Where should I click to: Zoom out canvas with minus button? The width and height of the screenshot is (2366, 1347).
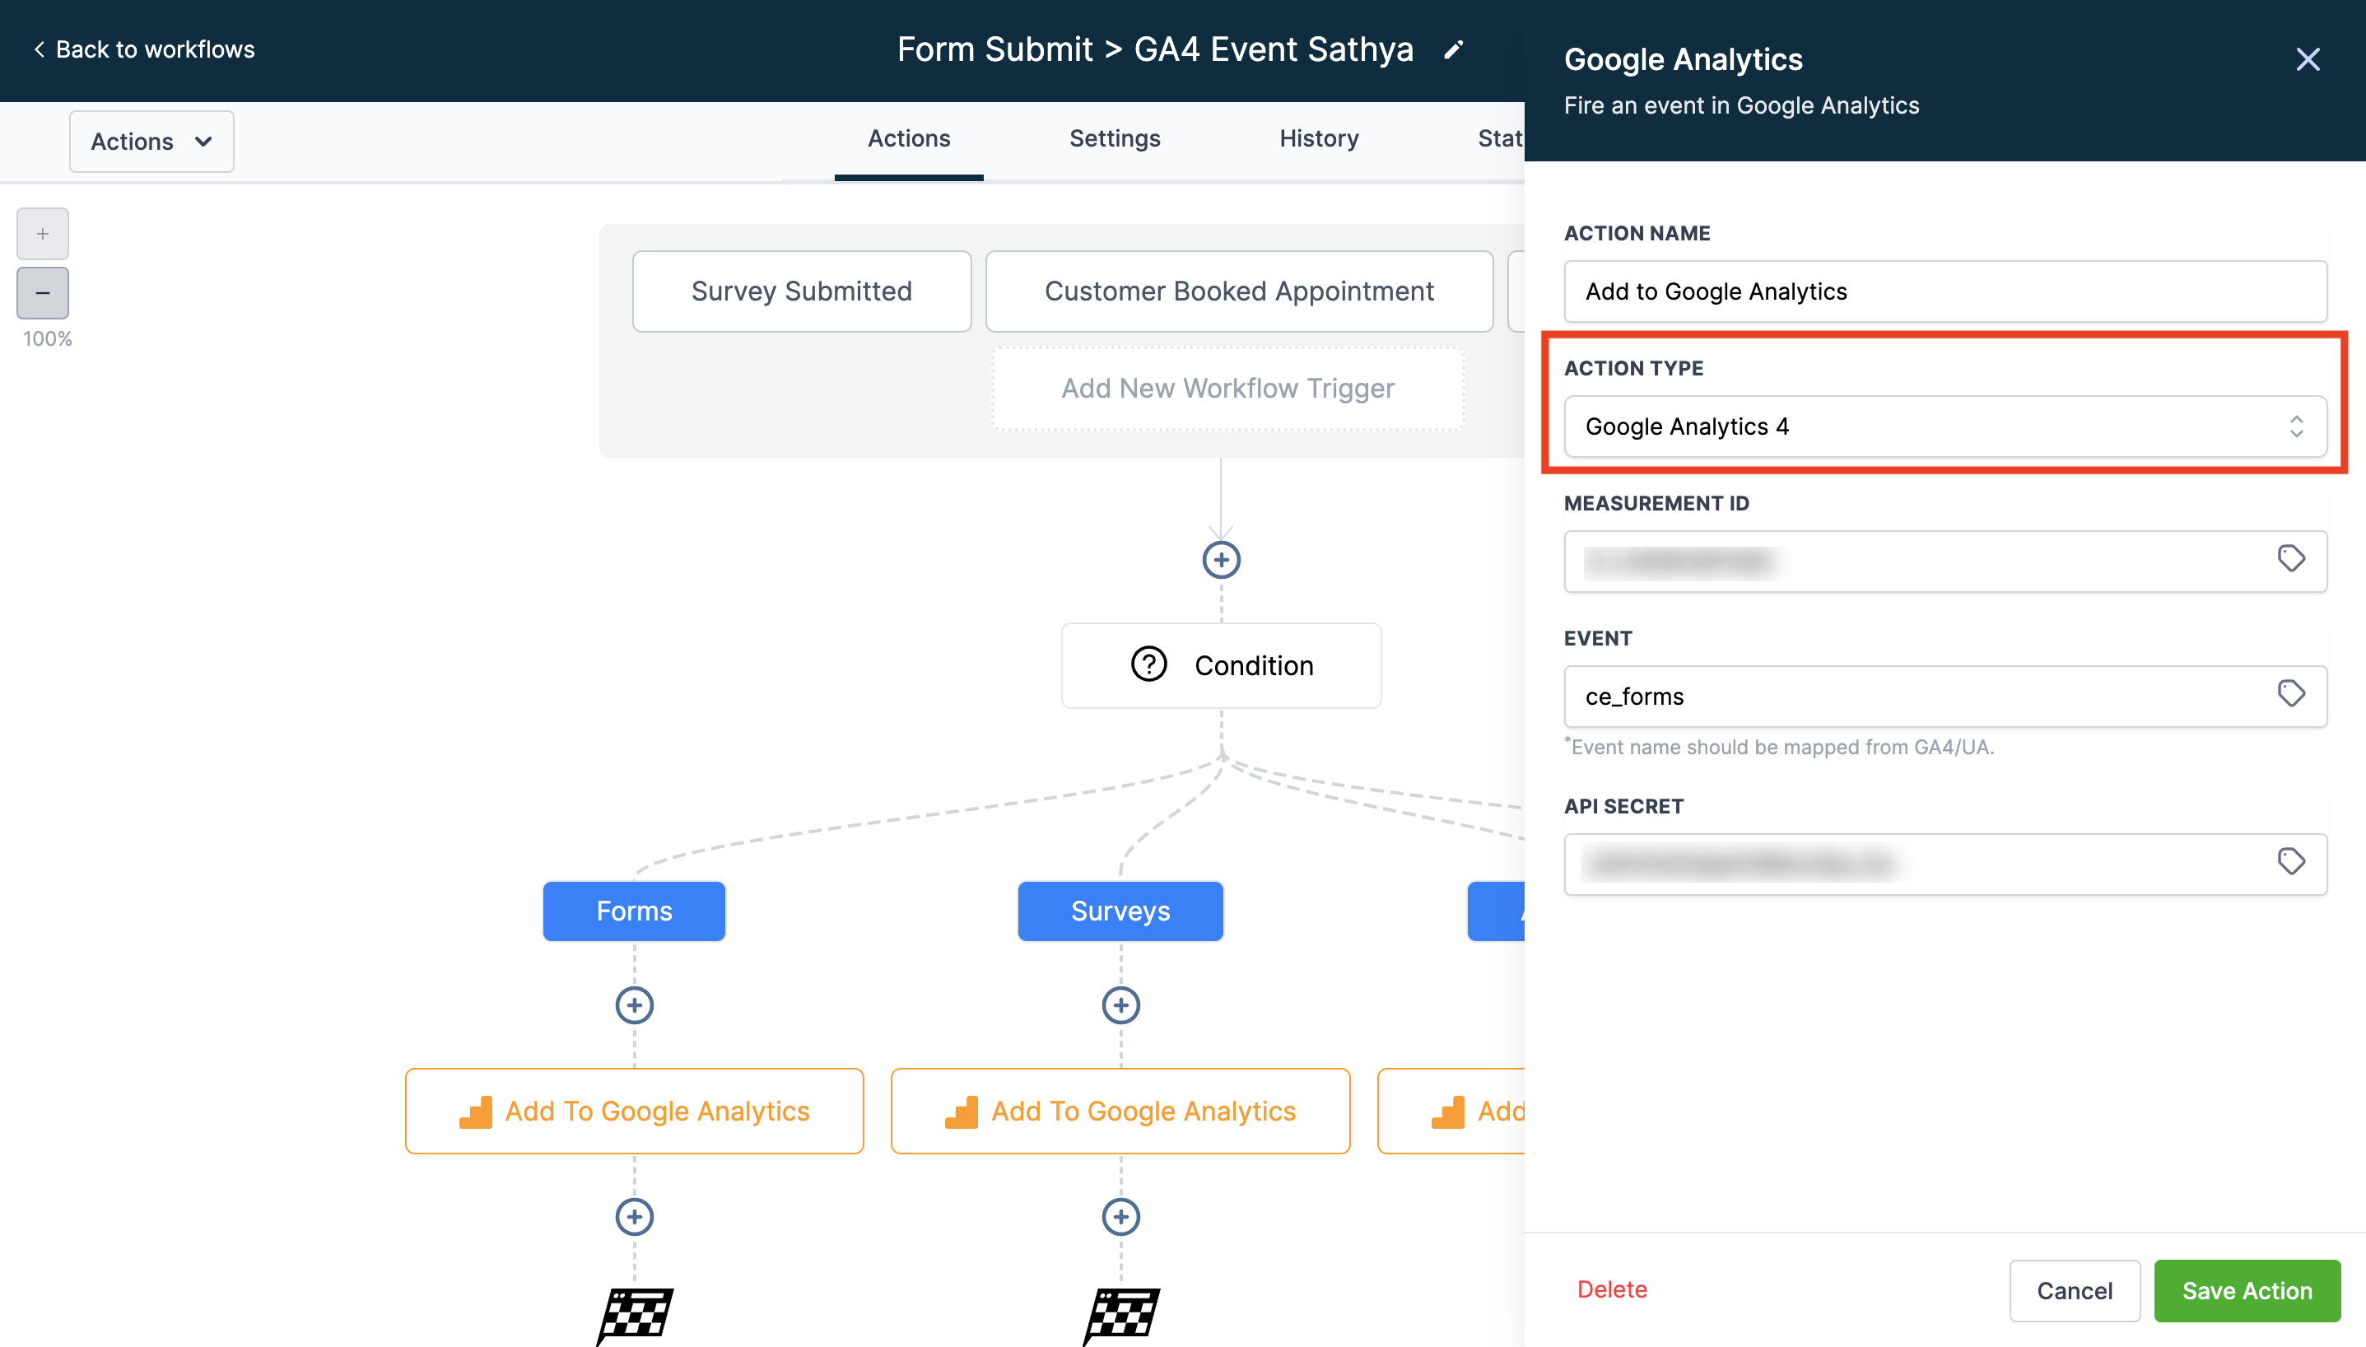coord(43,293)
